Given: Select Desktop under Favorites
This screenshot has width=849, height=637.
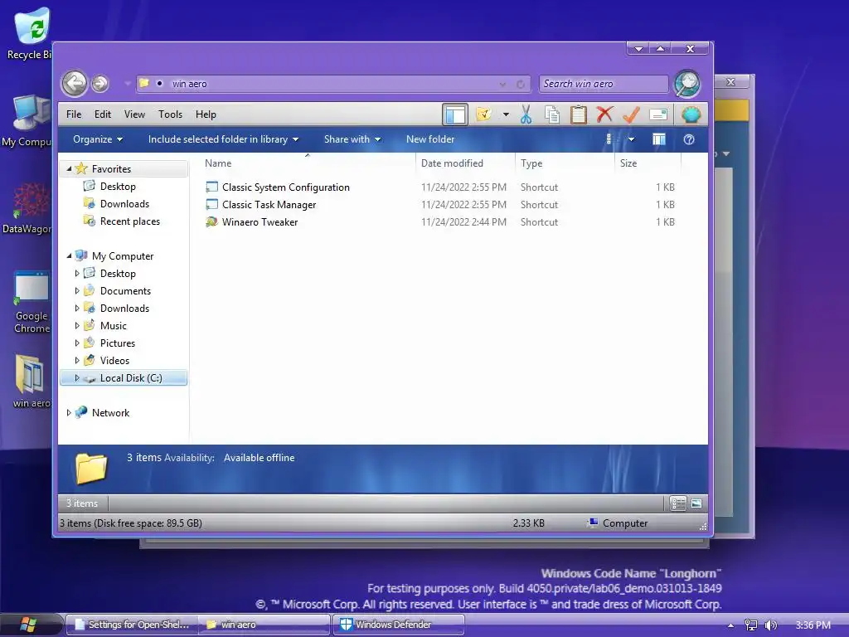Looking at the screenshot, I should point(118,187).
